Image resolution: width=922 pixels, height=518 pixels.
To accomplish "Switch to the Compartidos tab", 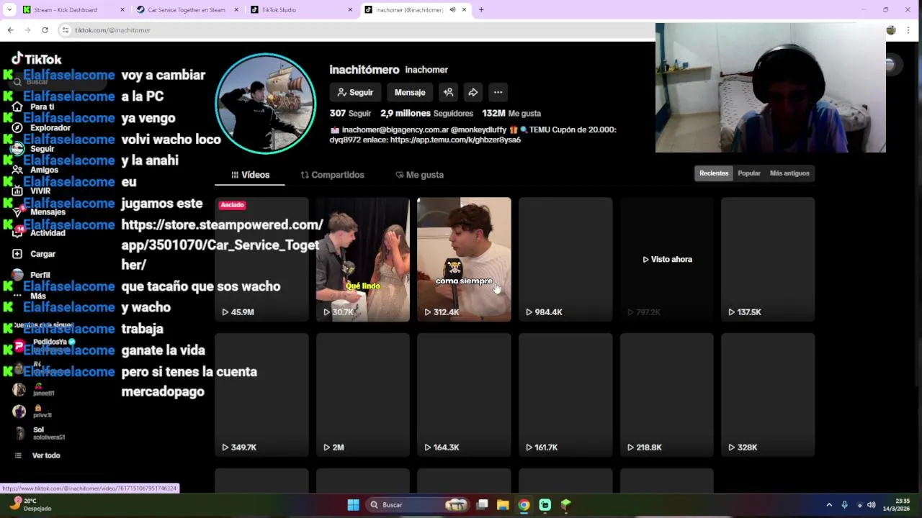I will [x=332, y=175].
